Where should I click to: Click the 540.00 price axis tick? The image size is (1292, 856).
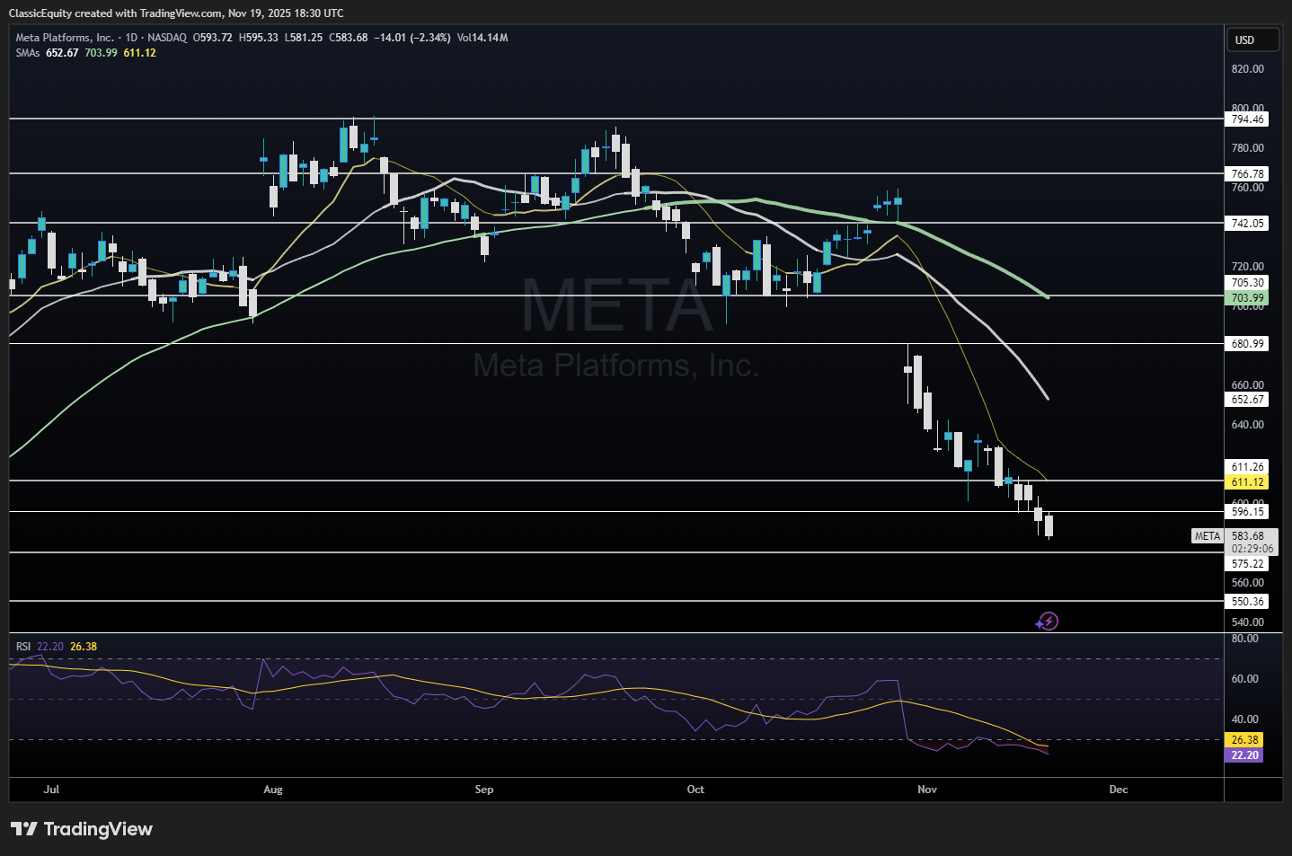tap(1247, 622)
